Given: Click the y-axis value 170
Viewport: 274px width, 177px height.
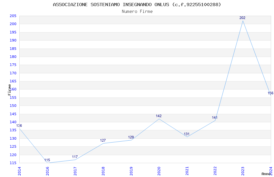Looking at the screenshot, I should click(13, 73).
